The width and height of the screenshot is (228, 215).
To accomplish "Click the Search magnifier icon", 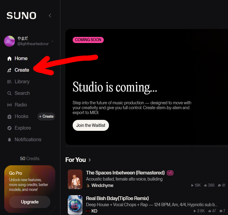I will tap(9, 93).
